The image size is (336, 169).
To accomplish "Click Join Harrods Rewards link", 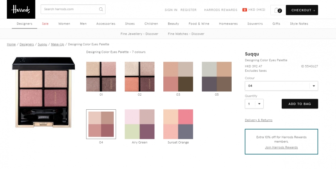I will point(281,148).
